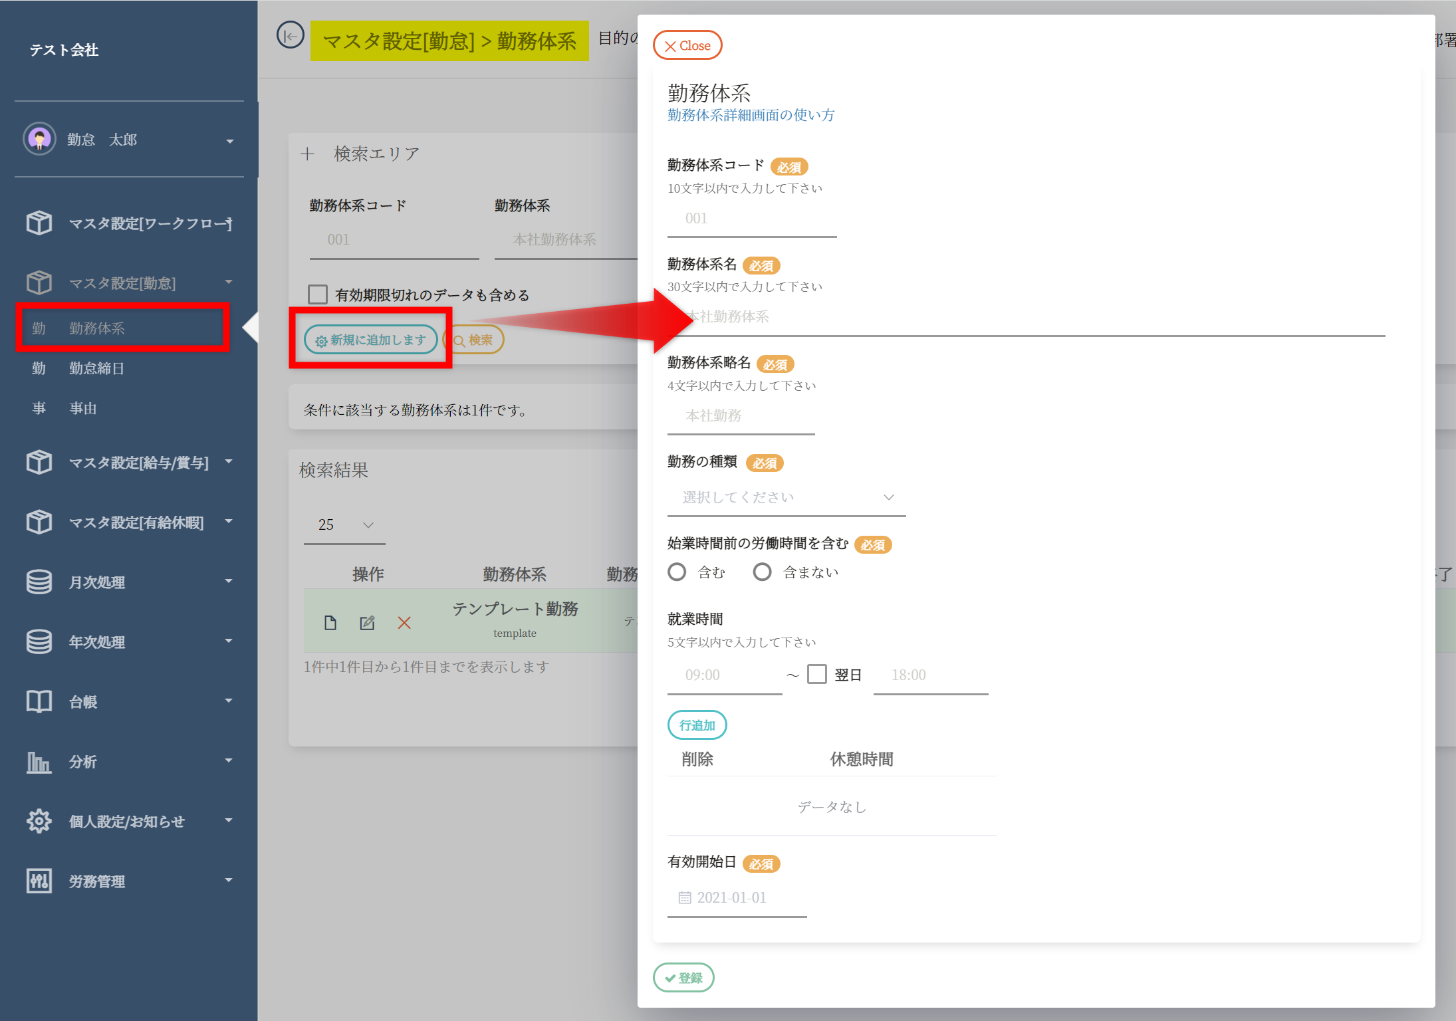Image resolution: width=1456 pixels, height=1021 pixels.
Task: Open 勤務体系詳細画面の使い方 link
Action: [x=751, y=115]
